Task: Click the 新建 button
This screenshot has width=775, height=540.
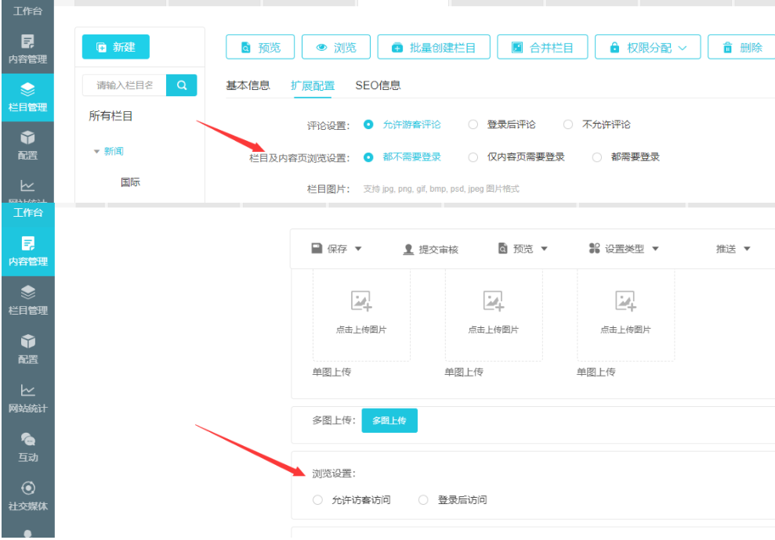Action: (116, 47)
